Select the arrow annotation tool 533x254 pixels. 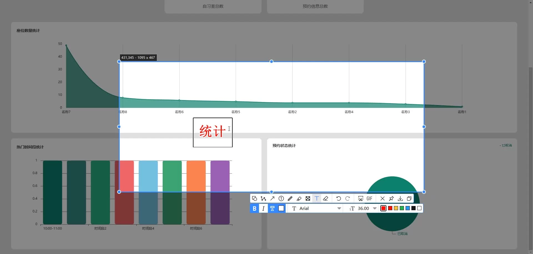click(272, 199)
